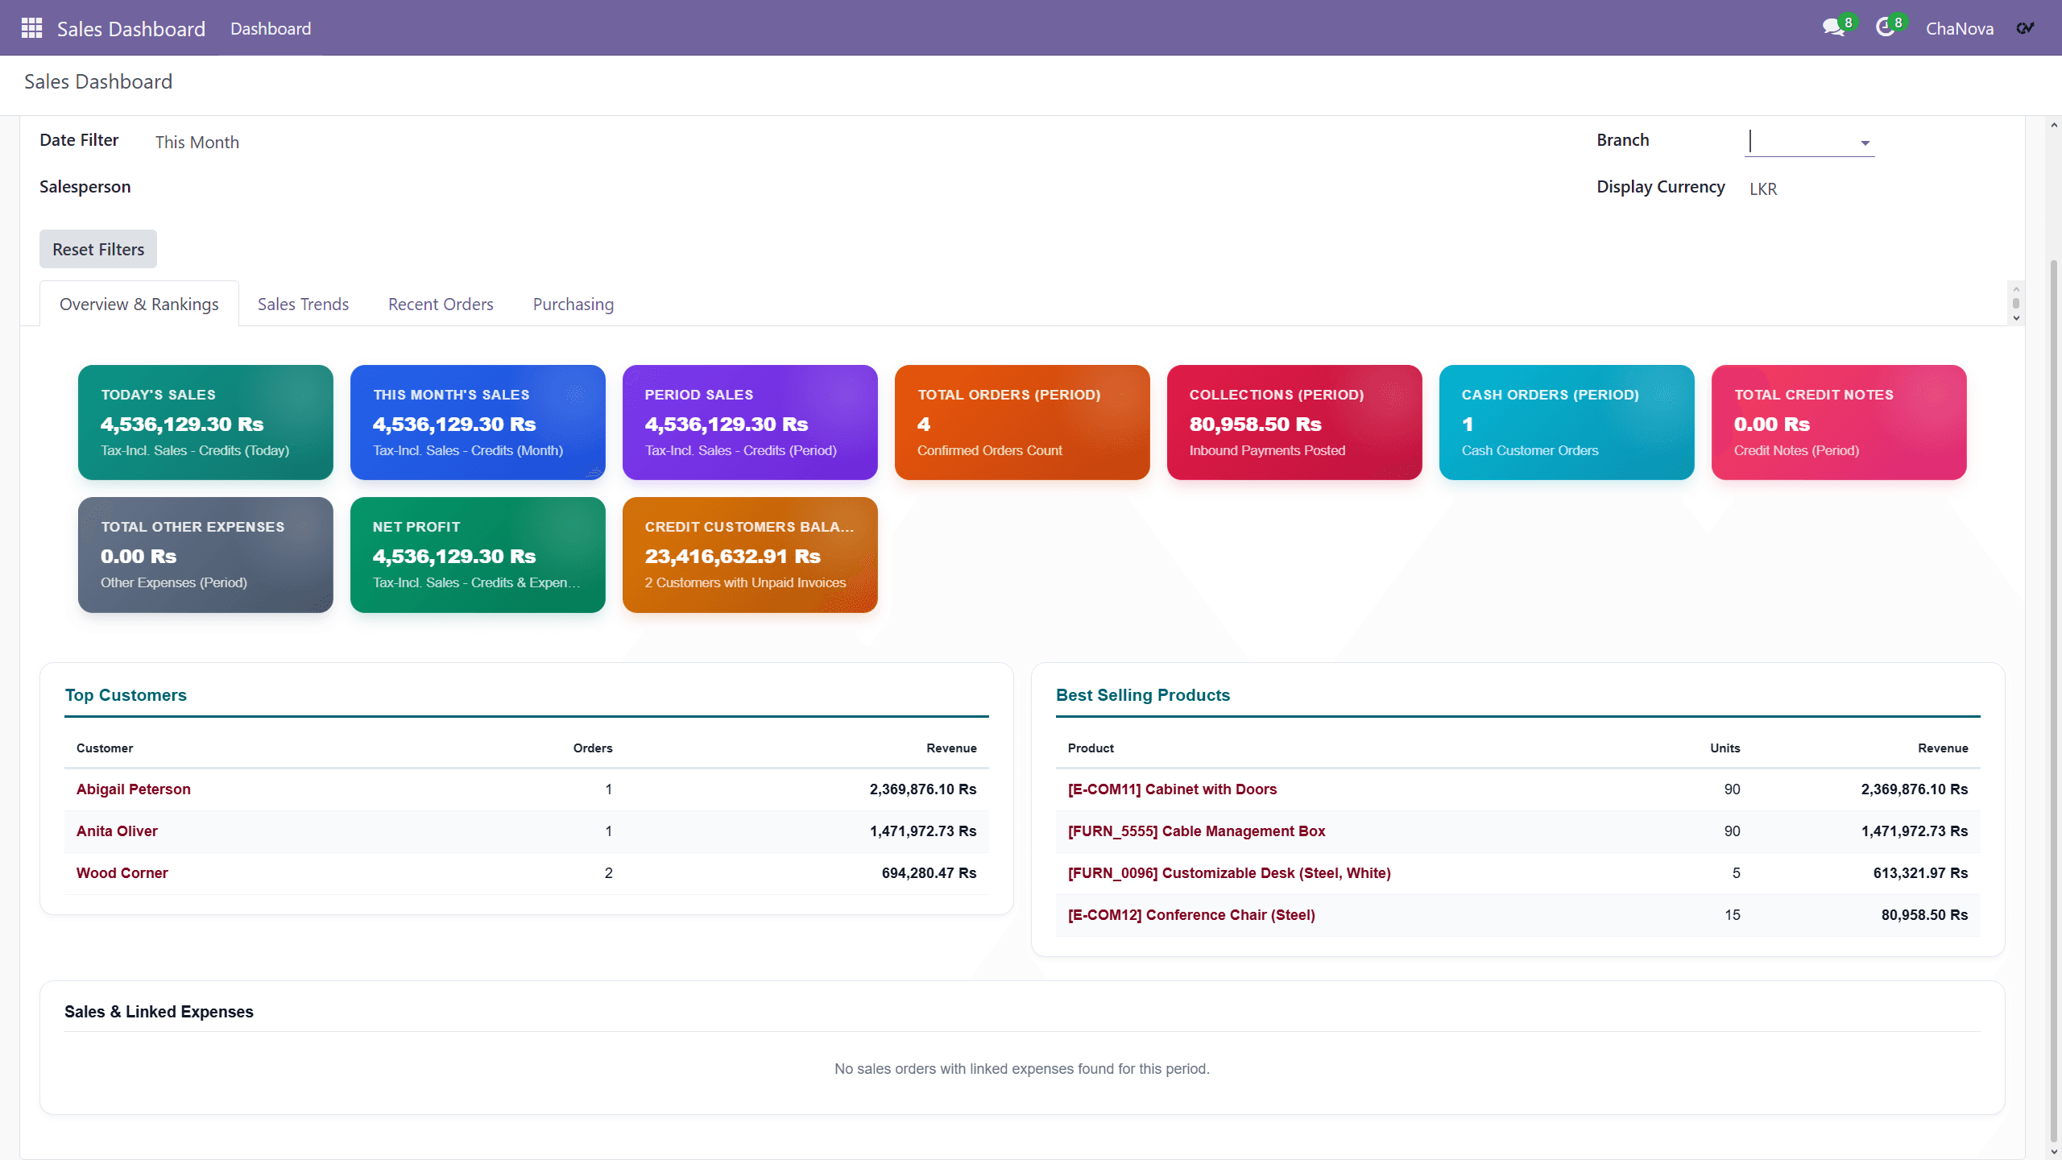Viewport: 2062px width, 1160px height.
Task: Open the conversations chat bubble icon
Action: (x=1833, y=28)
